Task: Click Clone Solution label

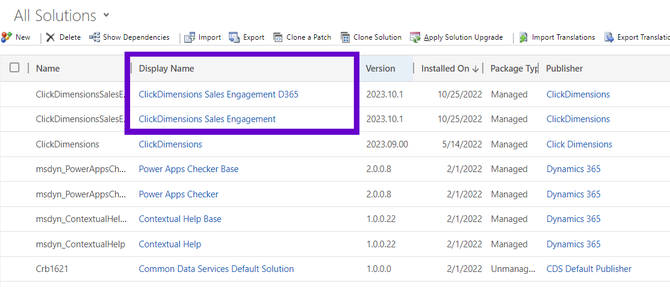Action: coord(377,37)
